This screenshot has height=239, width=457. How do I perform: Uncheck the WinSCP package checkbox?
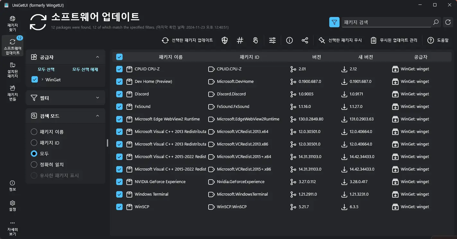click(119, 207)
